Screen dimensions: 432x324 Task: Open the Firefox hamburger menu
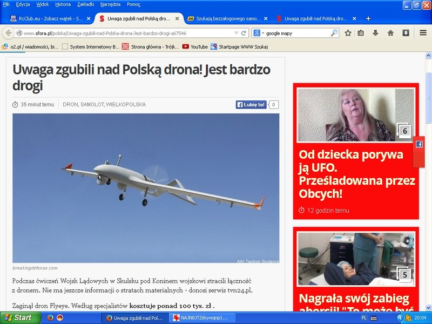point(423,33)
